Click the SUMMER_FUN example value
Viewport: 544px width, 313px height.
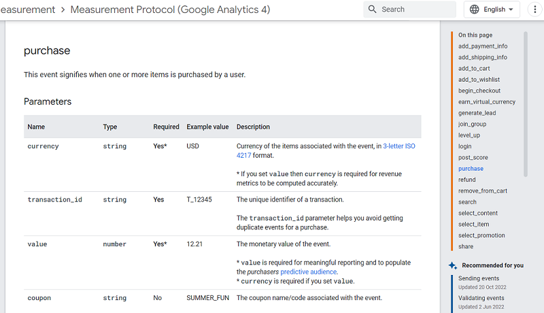click(x=208, y=298)
